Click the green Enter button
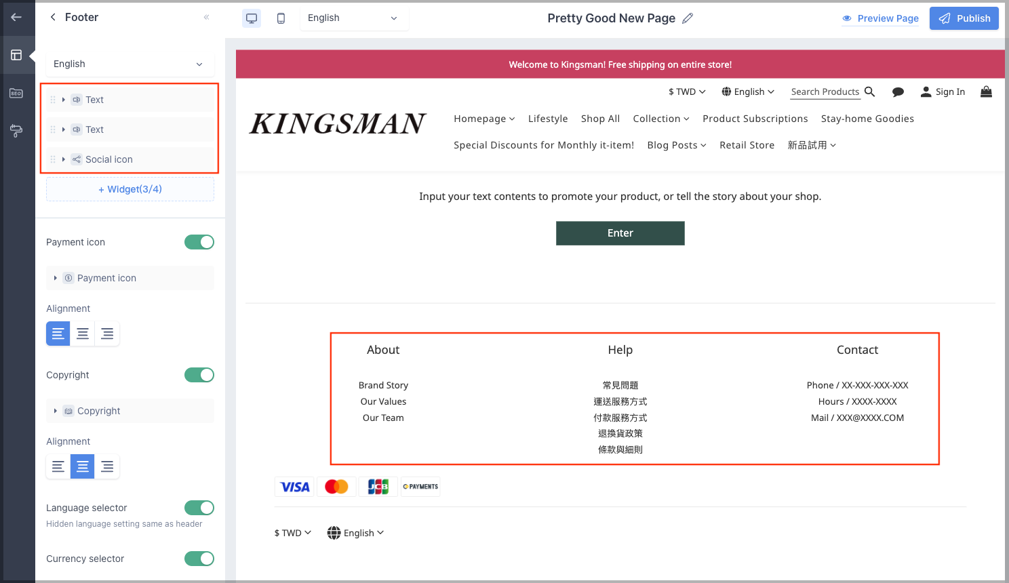1009x583 pixels. [x=620, y=233]
